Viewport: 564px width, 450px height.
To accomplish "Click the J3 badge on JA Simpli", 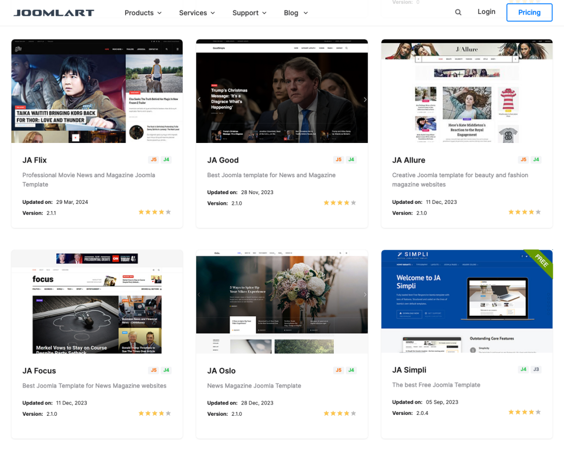I will (x=536, y=369).
